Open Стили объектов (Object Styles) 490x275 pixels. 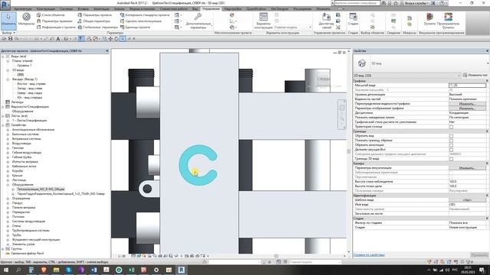(51, 15)
